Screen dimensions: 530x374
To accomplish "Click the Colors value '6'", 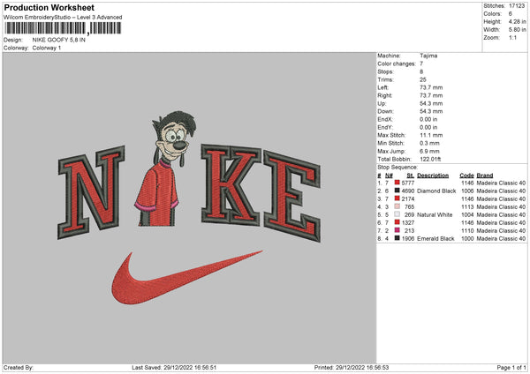I will point(511,14).
